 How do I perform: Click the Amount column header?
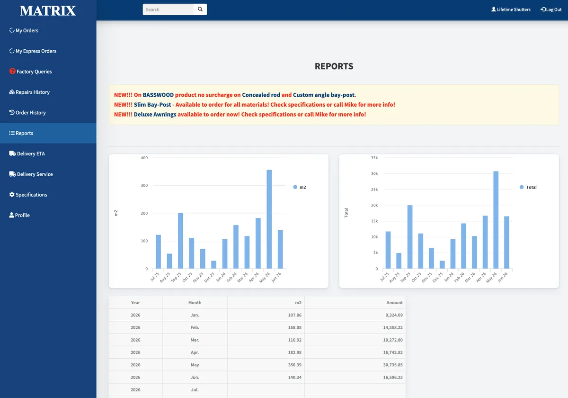tap(355, 302)
